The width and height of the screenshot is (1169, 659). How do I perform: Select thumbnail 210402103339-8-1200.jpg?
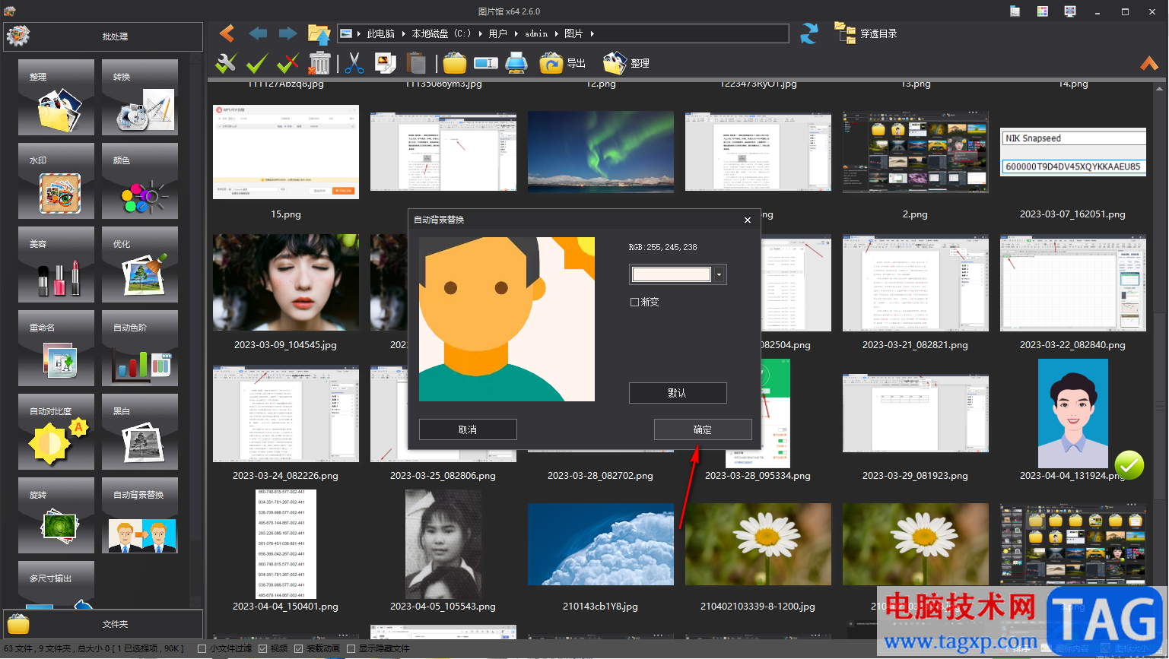tap(758, 544)
